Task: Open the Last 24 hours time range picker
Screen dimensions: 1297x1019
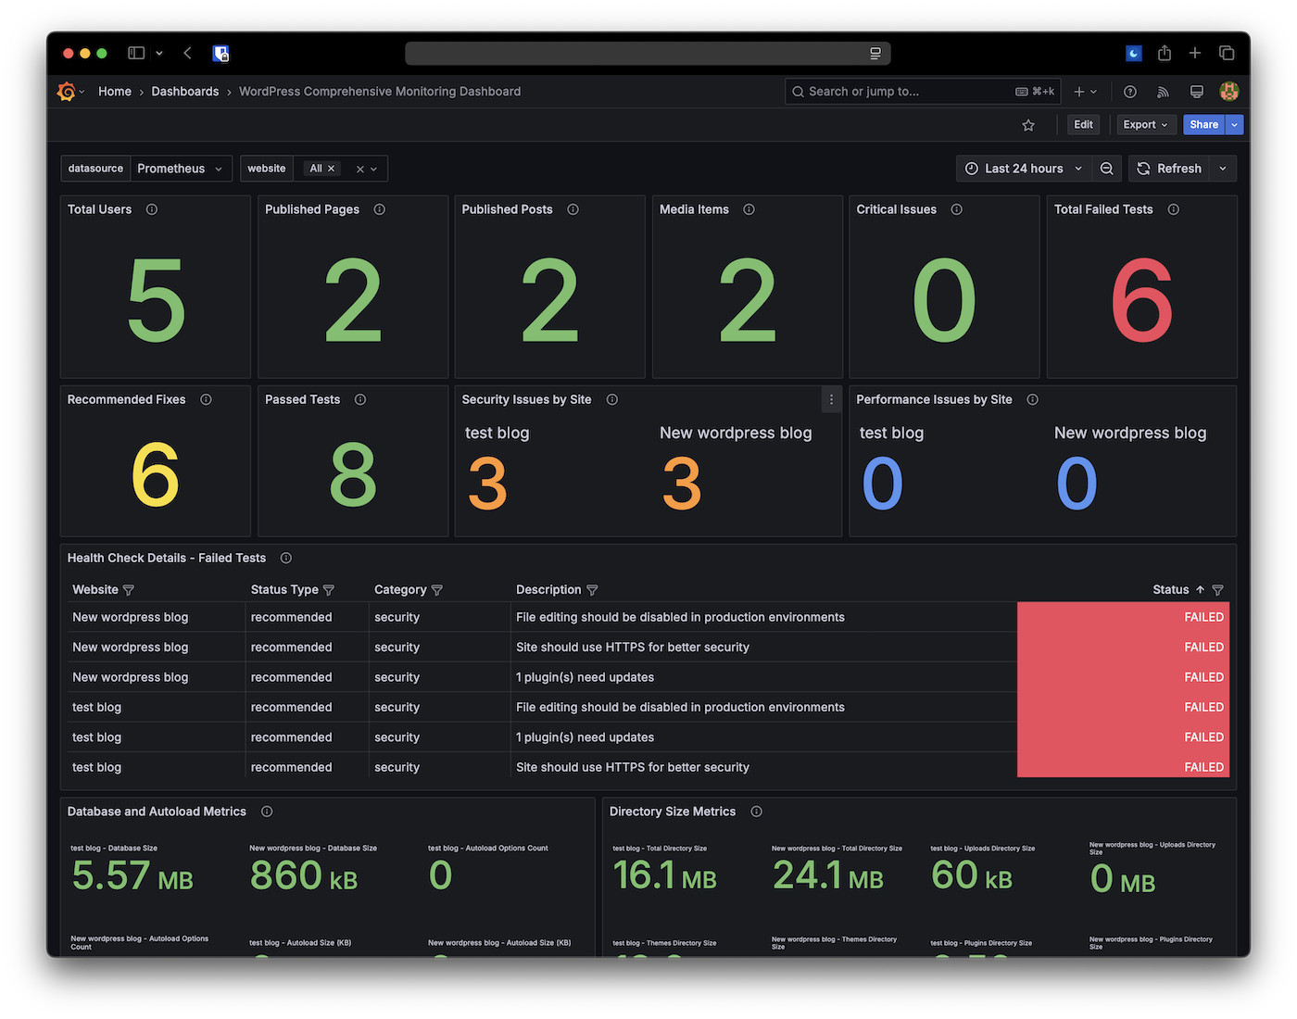Action: [1023, 169]
